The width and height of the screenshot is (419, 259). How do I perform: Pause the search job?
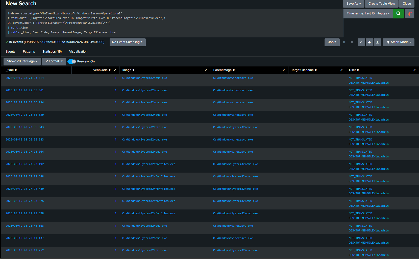[344, 42]
